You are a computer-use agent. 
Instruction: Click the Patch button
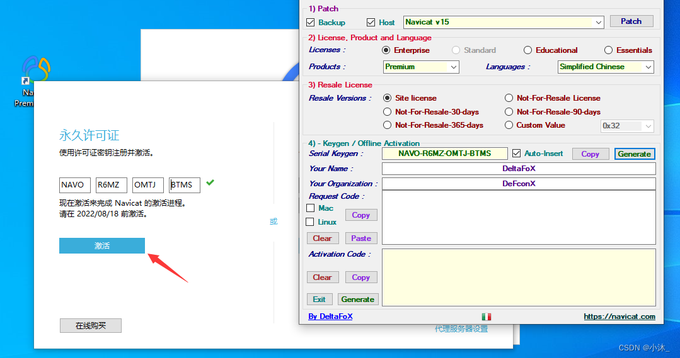pyautogui.click(x=631, y=21)
